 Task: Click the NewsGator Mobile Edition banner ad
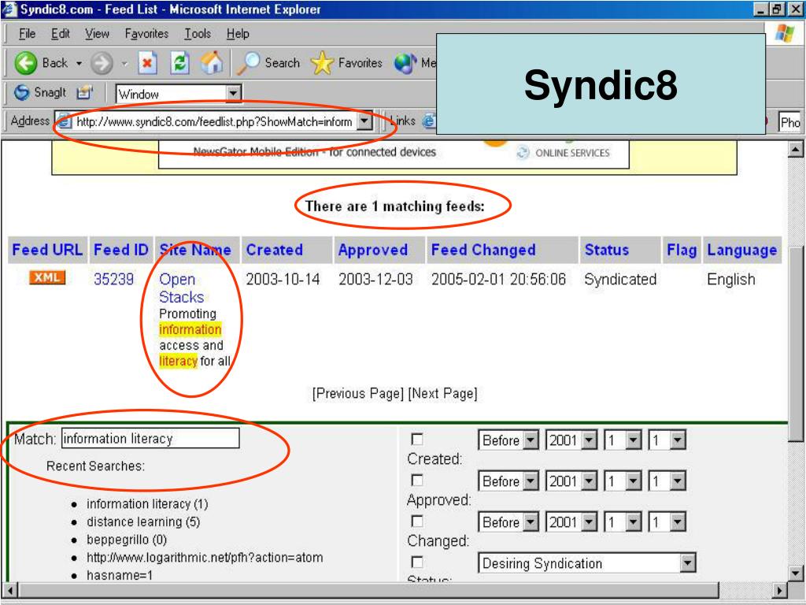tap(394, 155)
